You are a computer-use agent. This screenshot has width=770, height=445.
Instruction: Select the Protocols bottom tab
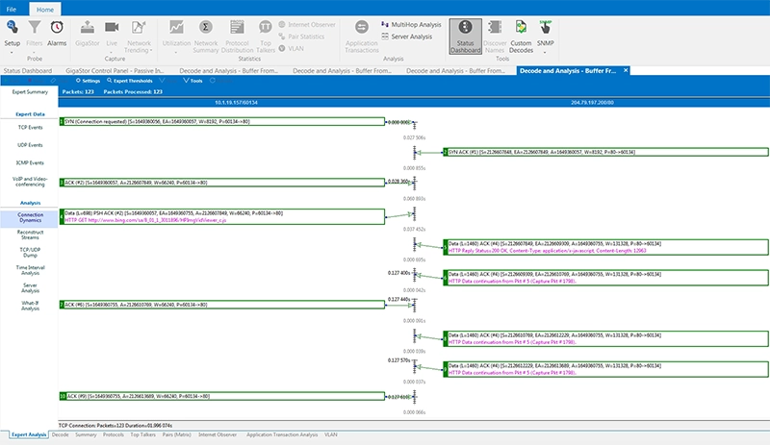113,435
